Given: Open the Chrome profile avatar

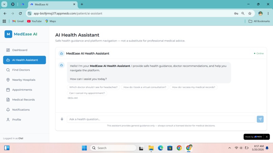Looking at the screenshot, I should coord(260,14).
